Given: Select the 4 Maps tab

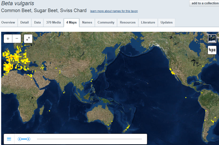Looking at the screenshot, I should point(72,22).
